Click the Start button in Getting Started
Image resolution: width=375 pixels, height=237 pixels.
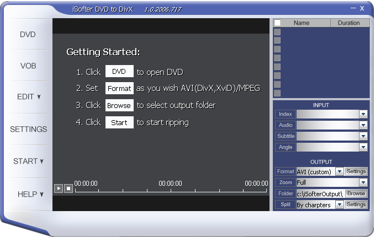pos(119,122)
